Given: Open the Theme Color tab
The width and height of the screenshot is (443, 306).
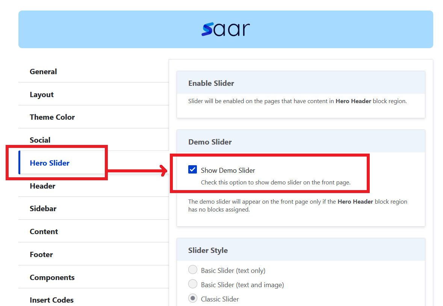Looking at the screenshot, I should pyautogui.click(x=52, y=117).
